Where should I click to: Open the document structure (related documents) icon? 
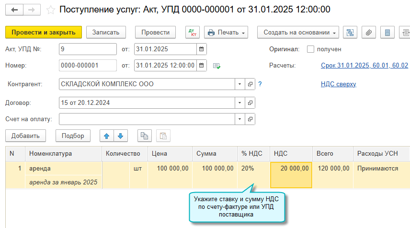[x=350, y=33]
